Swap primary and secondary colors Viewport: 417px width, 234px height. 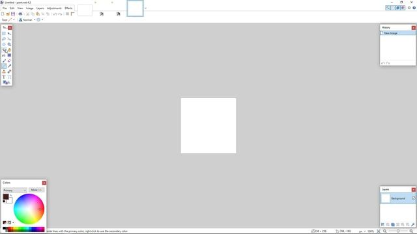[10, 195]
